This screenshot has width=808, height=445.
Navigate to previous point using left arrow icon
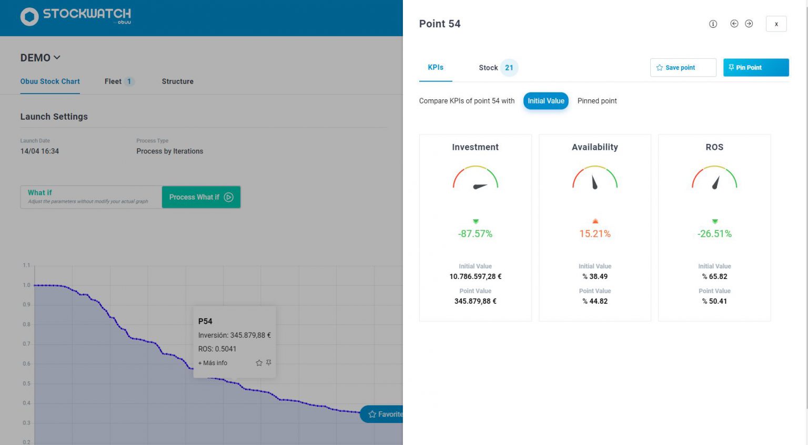(734, 24)
